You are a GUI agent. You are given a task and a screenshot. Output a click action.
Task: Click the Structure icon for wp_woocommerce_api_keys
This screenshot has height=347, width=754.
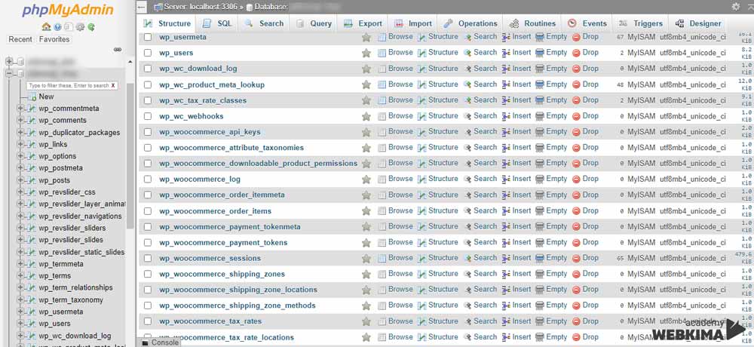pyautogui.click(x=421, y=132)
